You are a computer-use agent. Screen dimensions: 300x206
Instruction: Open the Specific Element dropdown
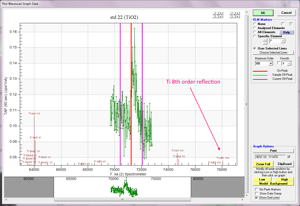point(283,41)
